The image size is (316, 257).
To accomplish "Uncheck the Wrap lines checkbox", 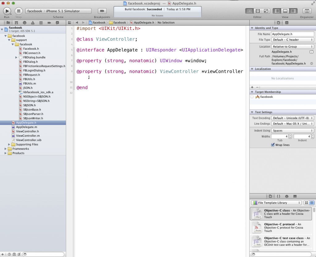I will click(273, 145).
